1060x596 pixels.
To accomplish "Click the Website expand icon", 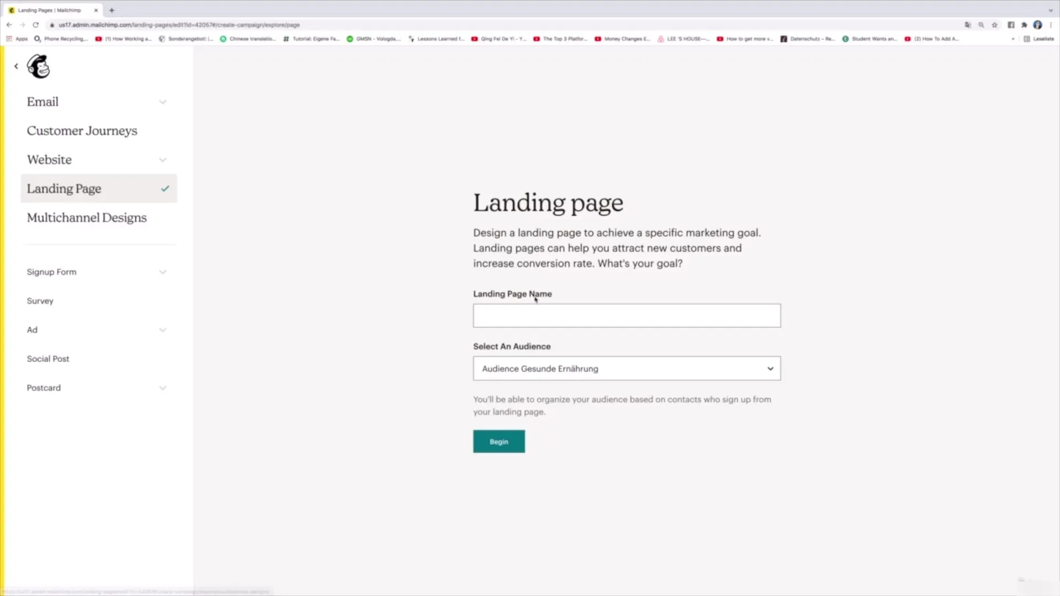I will [x=162, y=159].
